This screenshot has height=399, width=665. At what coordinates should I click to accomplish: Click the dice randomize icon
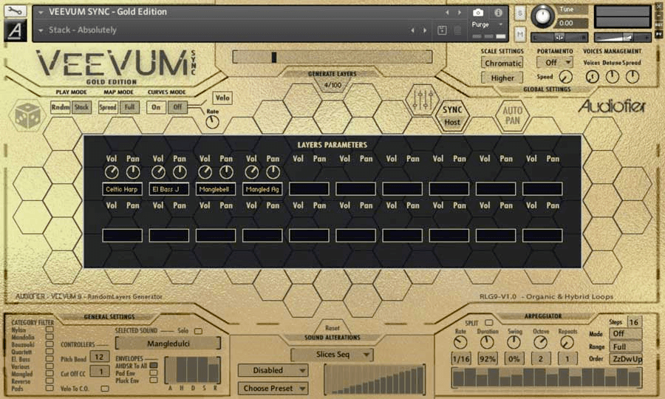(28, 116)
